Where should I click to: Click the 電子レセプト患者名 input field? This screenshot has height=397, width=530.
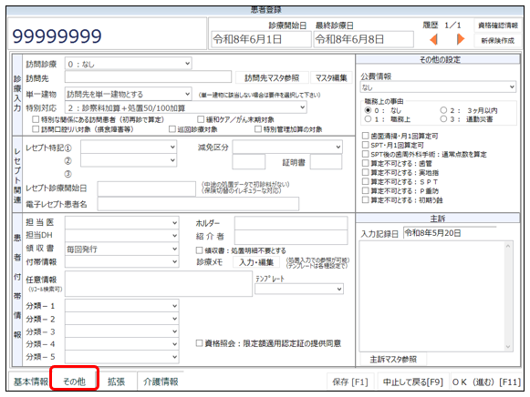coord(198,204)
